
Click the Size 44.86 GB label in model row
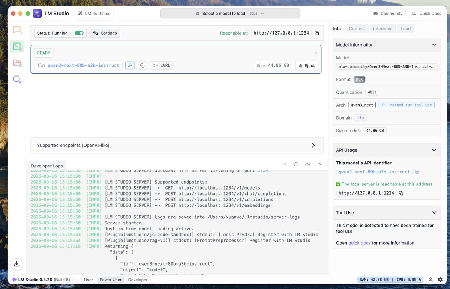(273, 65)
